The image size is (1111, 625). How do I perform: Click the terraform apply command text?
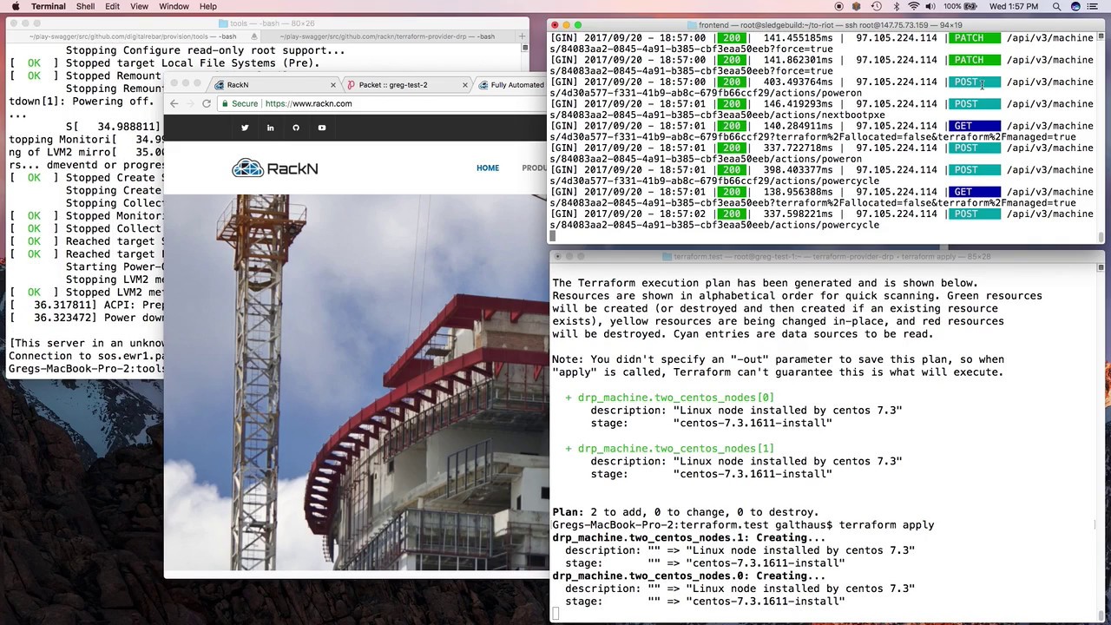887,525
